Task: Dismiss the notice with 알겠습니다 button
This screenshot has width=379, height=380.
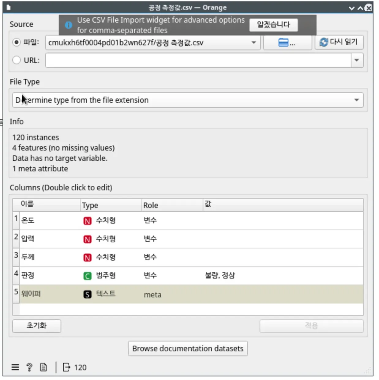Action: [x=274, y=25]
